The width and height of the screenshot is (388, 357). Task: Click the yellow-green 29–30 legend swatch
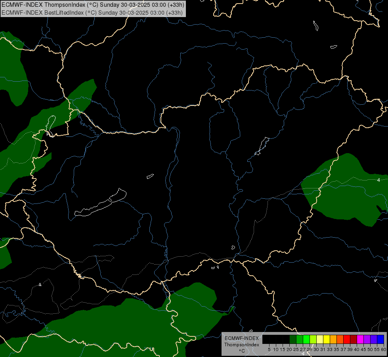pos(313,339)
